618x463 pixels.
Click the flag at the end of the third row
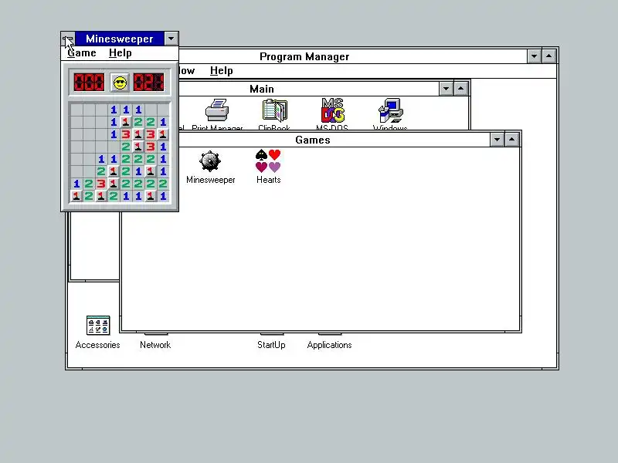(163, 134)
